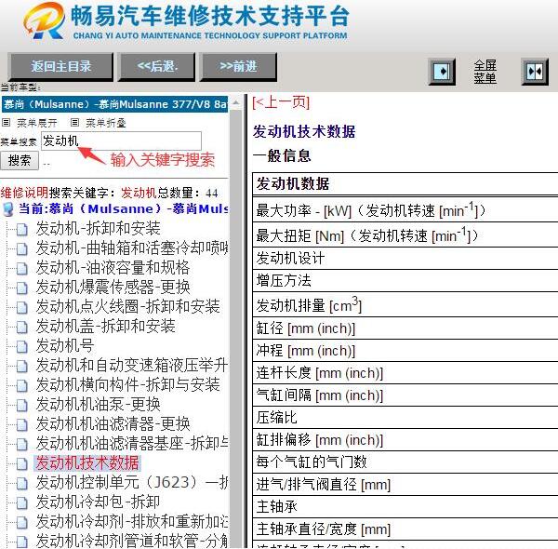Click page icon beside 发动机冷却包-拆卸

coord(21,503)
